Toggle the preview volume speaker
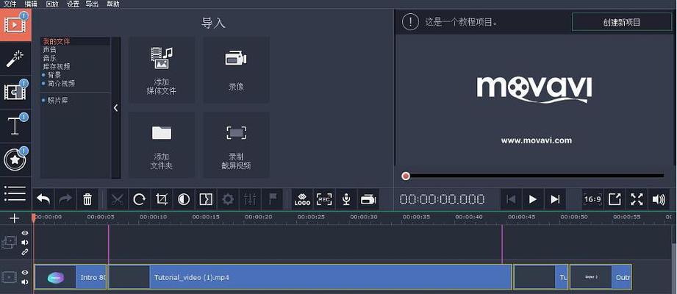The image size is (677, 294). pyautogui.click(x=659, y=199)
